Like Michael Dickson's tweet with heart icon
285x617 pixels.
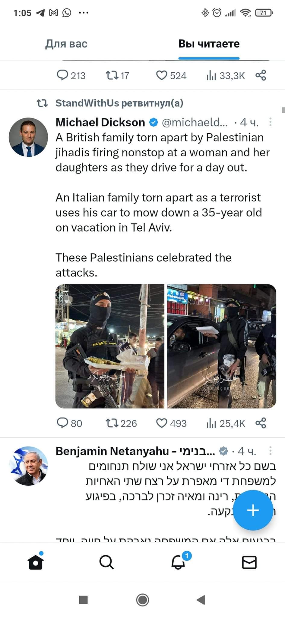coord(162,423)
